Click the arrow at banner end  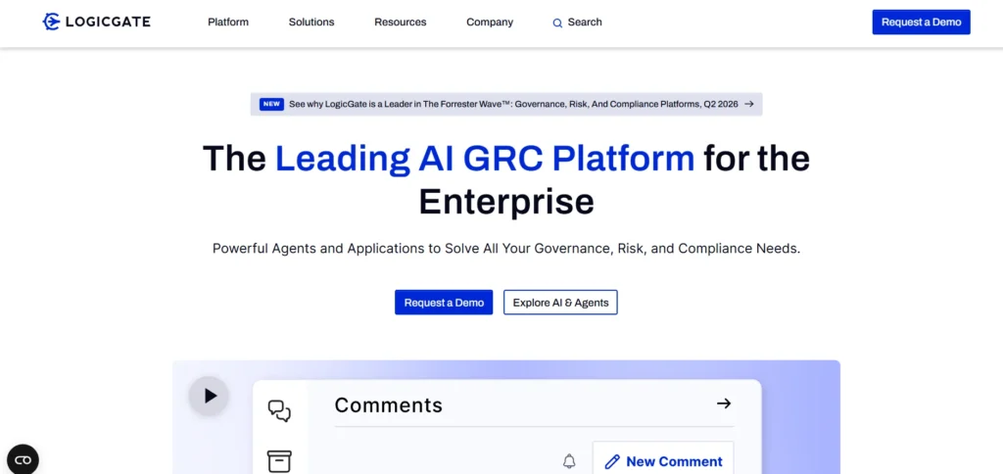[x=749, y=104]
